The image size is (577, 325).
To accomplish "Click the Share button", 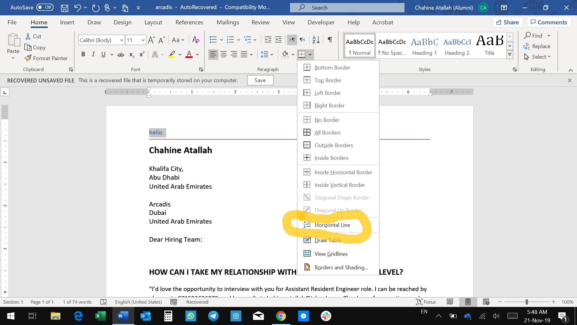I will [508, 22].
